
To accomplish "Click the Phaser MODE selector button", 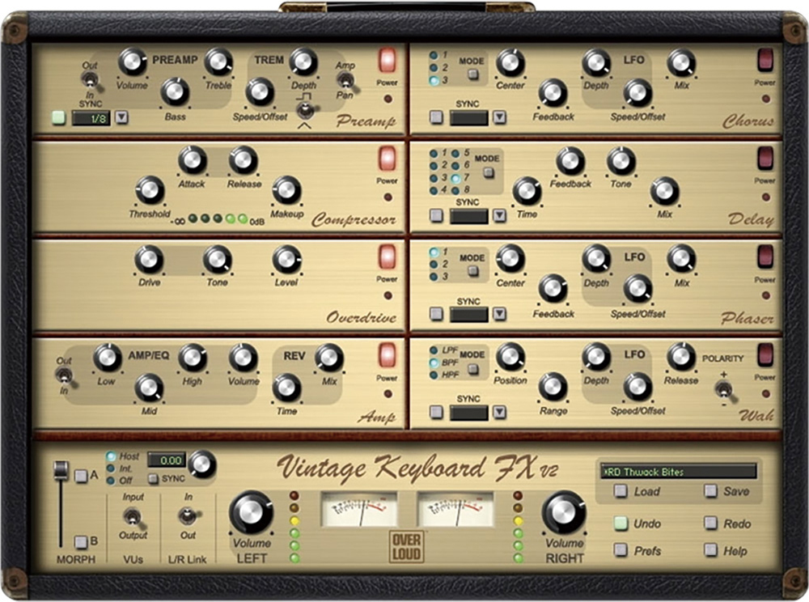I will (x=472, y=271).
